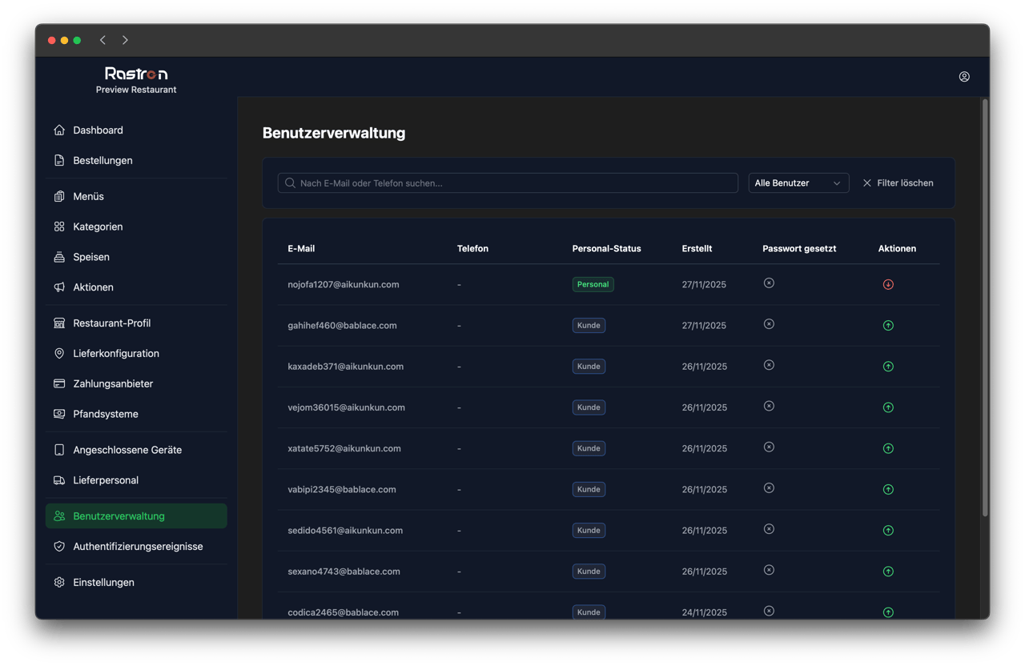The image size is (1025, 666).
Task: Click the map pin icon for Lieferkonfiguration
Action: pos(59,354)
